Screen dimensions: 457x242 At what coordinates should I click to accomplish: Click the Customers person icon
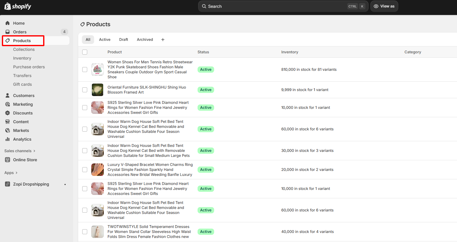click(8, 95)
